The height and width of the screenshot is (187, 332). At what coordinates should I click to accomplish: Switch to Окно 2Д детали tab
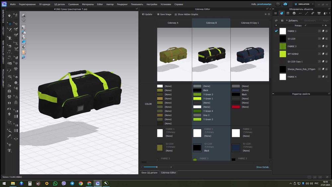(149, 173)
